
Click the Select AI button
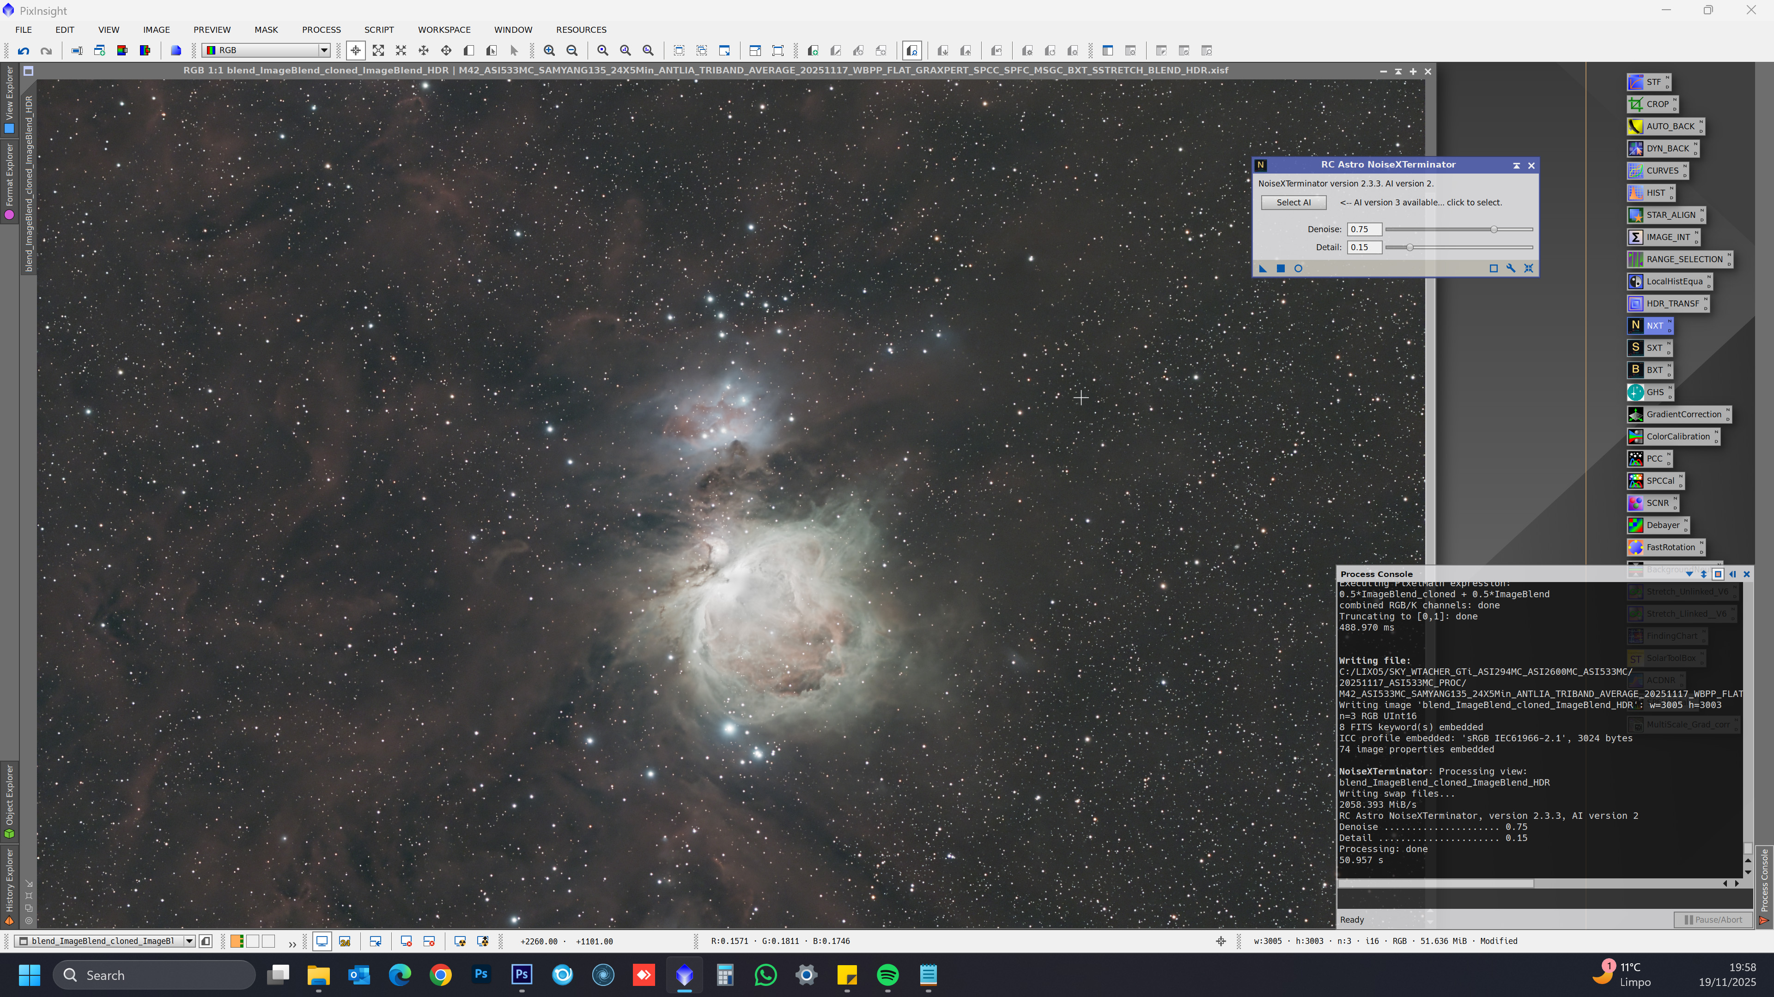[1293, 202]
